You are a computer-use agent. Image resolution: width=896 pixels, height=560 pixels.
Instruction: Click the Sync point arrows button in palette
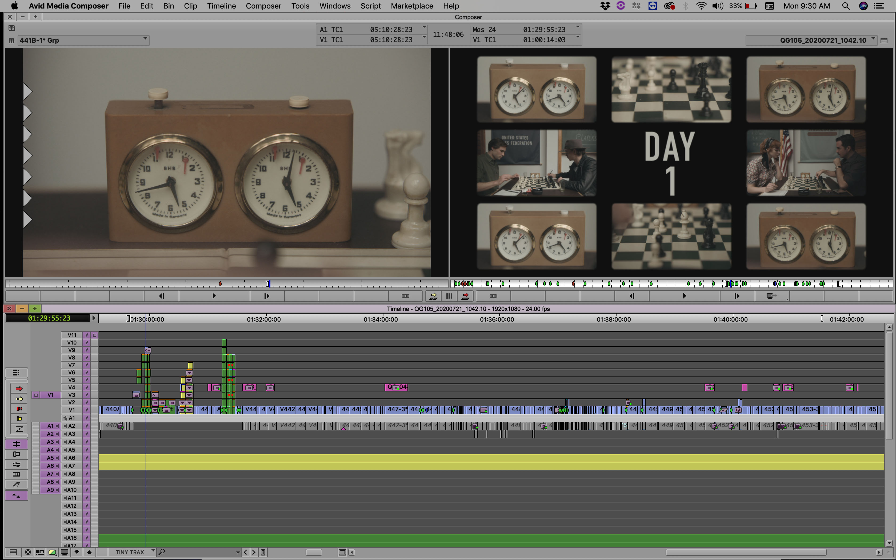[16, 495]
